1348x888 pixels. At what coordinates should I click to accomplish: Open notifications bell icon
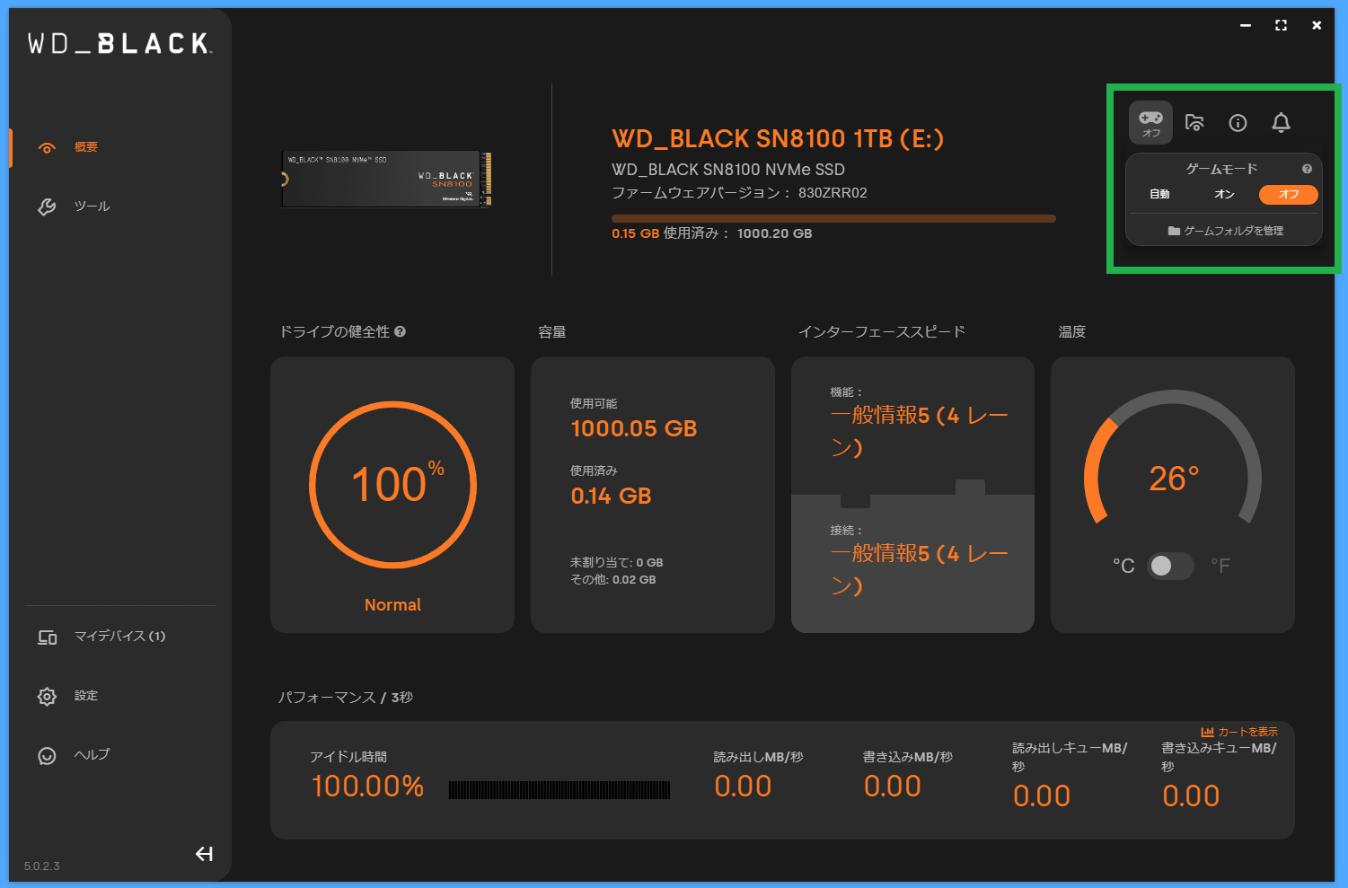1282,123
